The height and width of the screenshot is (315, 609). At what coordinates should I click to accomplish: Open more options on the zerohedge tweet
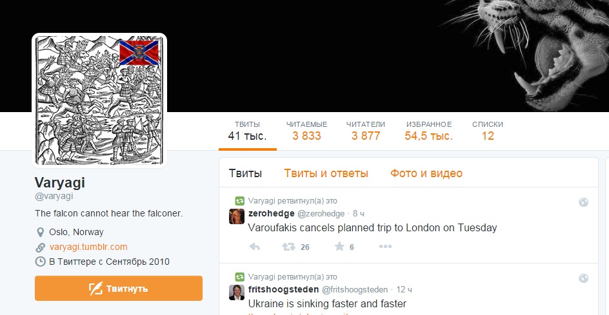(385, 247)
